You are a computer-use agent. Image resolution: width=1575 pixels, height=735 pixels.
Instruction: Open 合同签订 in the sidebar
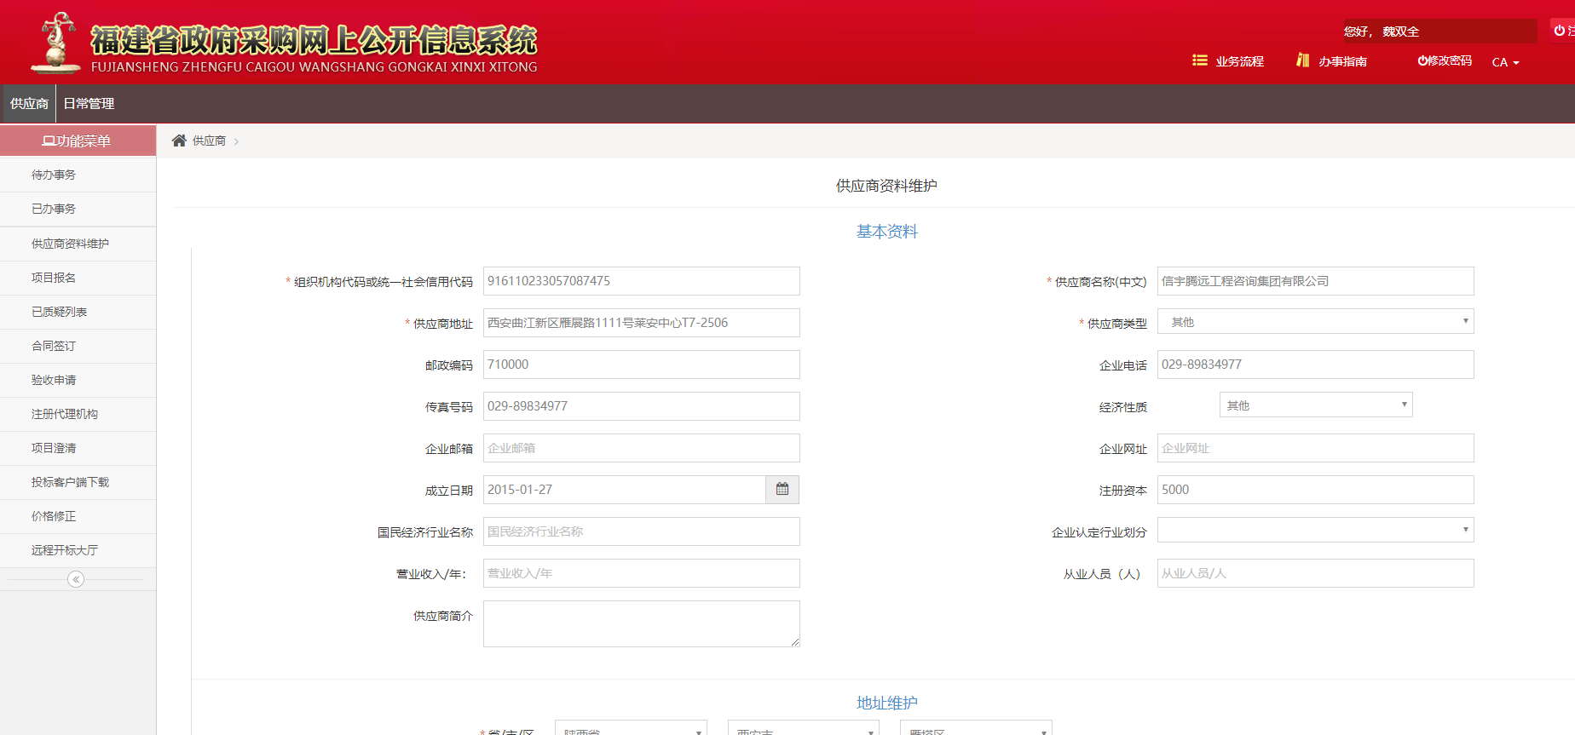coord(78,346)
